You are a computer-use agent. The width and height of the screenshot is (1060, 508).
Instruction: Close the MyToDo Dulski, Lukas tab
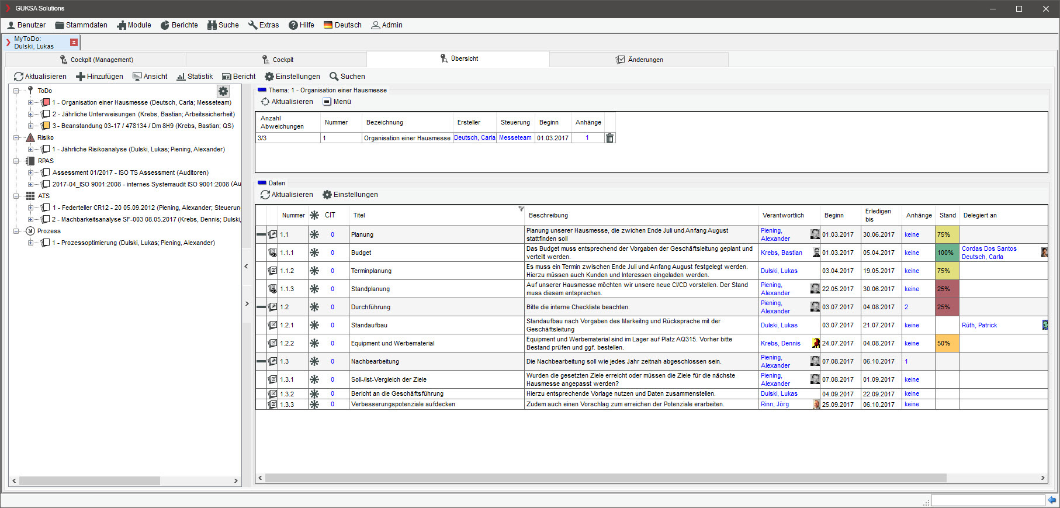[x=74, y=42]
